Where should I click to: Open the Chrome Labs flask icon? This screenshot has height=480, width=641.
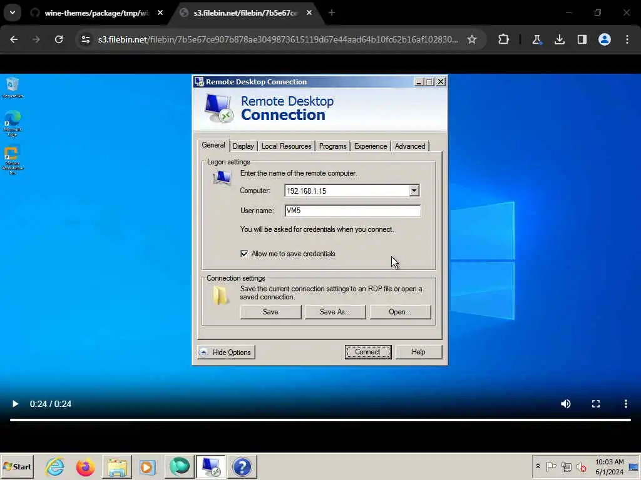coord(536,39)
